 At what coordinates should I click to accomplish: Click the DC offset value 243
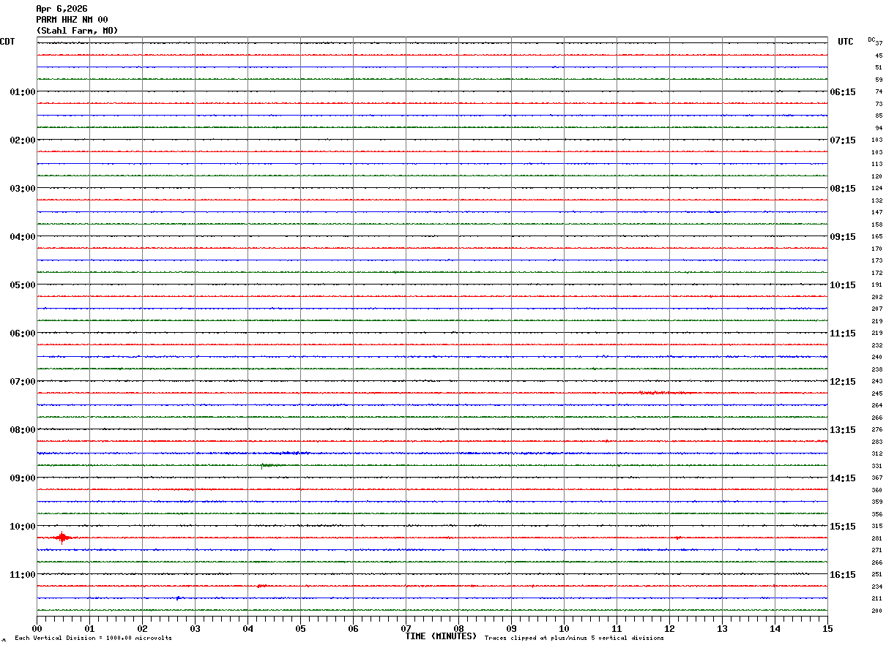coord(876,382)
